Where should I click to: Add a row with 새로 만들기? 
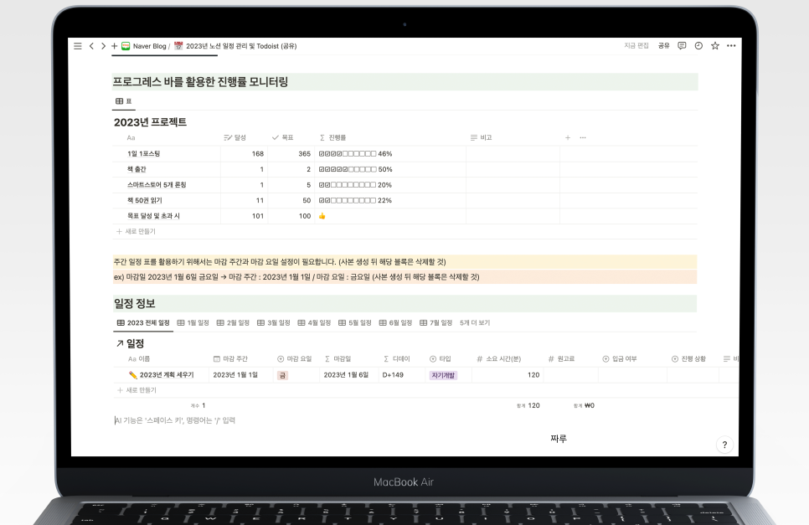142,390
